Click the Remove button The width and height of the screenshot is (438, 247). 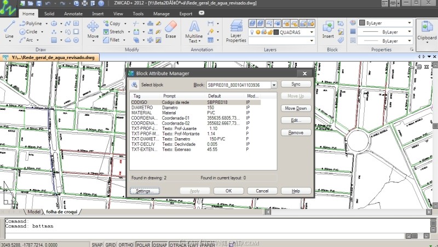[296, 132]
